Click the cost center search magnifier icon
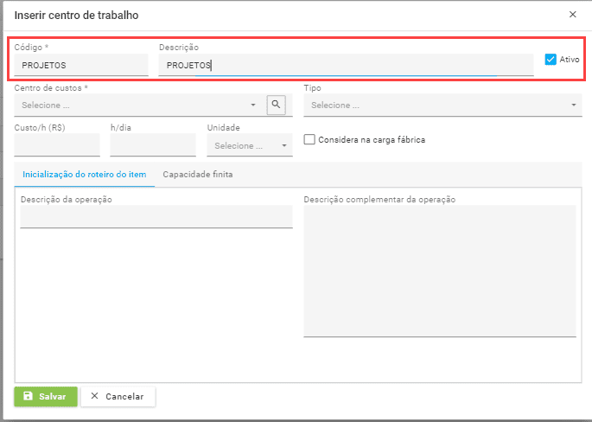The height and width of the screenshot is (422, 592). pyautogui.click(x=276, y=105)
